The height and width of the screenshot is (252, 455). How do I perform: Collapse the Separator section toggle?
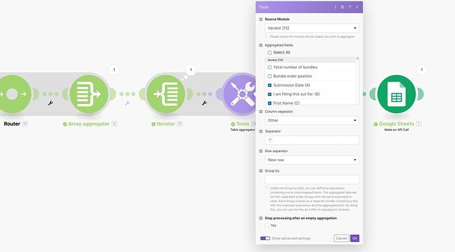point(260,131)
